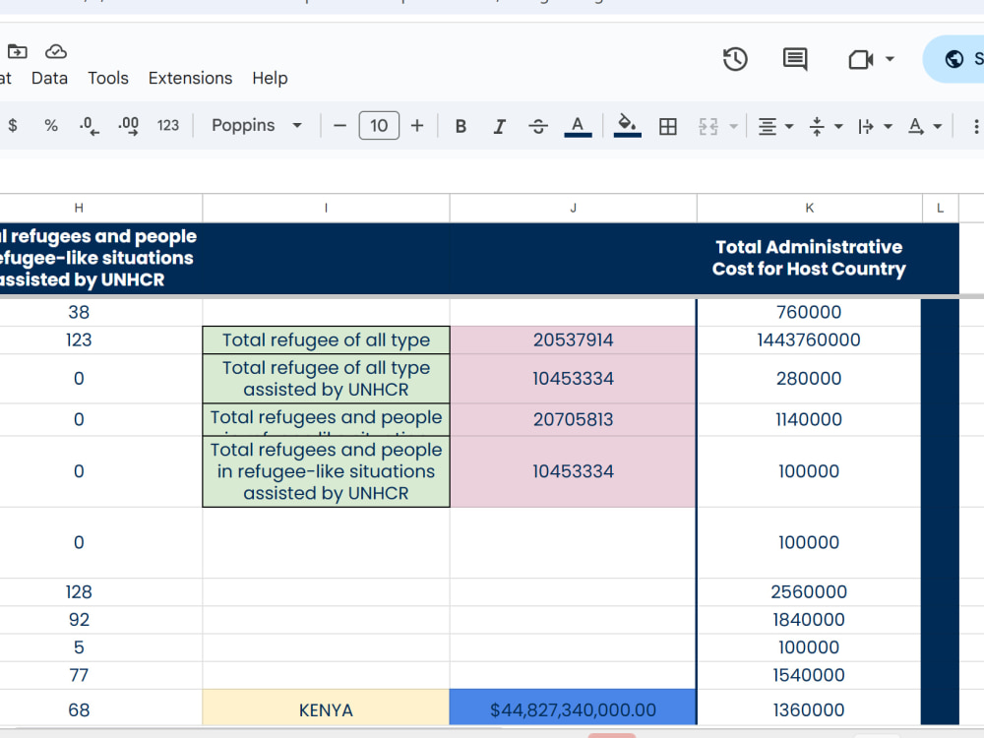Open the Extensions menu
Image resolution: width=984 pixels, height=738 pixels.
tap(190, 78)
